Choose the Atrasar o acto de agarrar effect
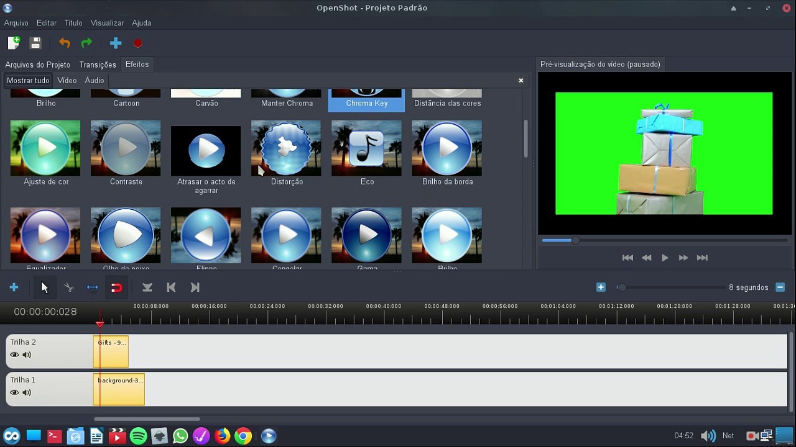This screenshot has height=447, width=796. pyautogui.click(x=206, y=160)
